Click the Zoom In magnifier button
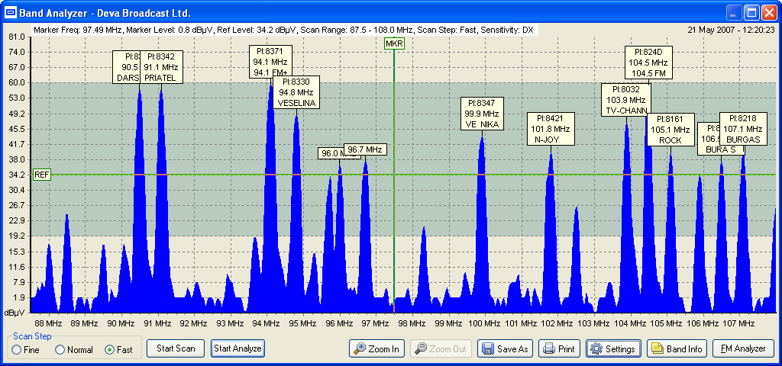 (376, 349)
